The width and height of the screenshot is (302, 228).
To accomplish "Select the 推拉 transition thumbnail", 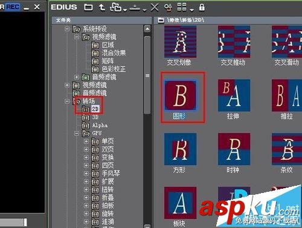I will click(287, 95).
